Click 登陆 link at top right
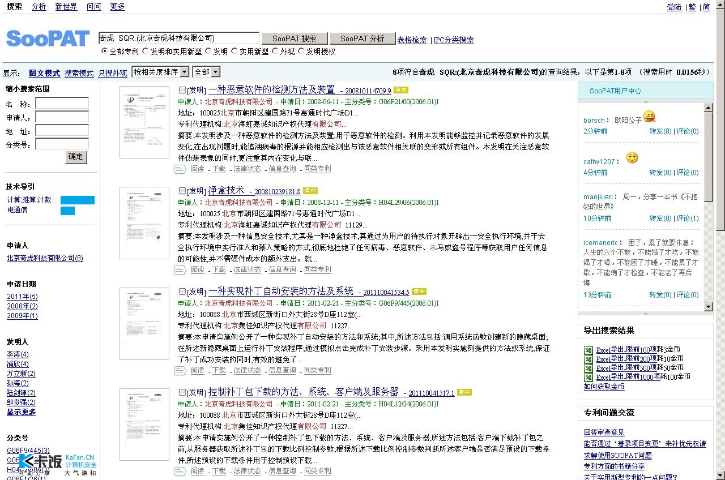The height and width of the screenshot is (480, 725). pos(675,7)
